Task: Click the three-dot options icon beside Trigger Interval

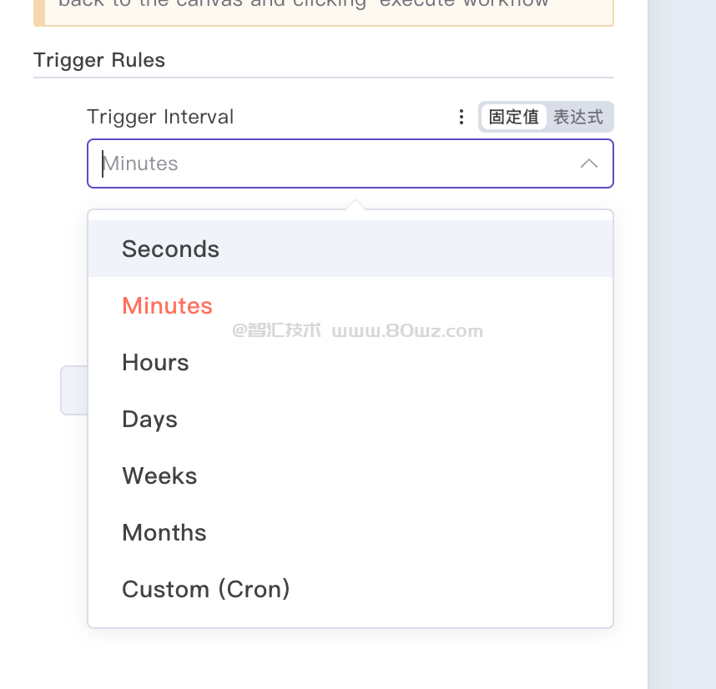Action: coord(461,117)
